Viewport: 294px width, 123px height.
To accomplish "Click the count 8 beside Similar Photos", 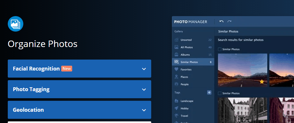I will click(211, 62).
